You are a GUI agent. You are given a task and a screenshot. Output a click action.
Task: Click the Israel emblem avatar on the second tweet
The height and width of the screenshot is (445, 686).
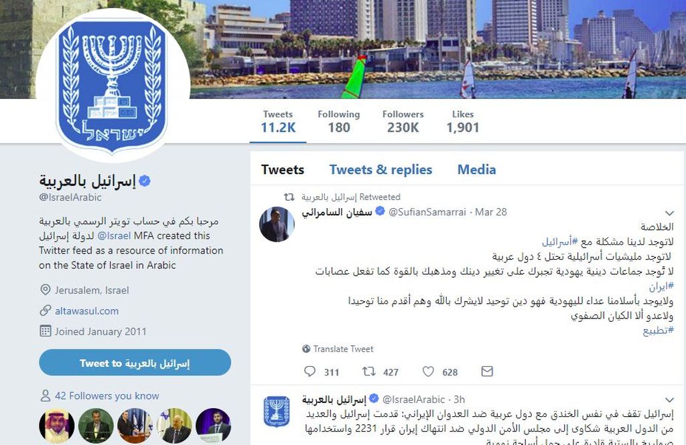point(277,412)
